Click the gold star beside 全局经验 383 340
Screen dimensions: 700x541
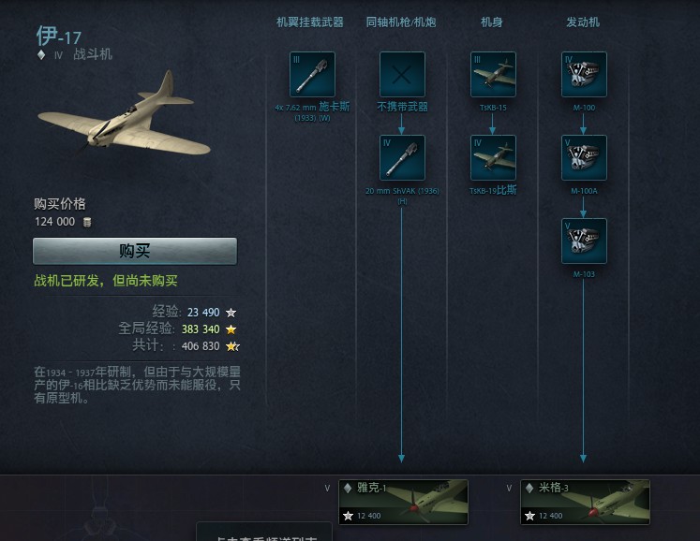click(x=231, y=329)
